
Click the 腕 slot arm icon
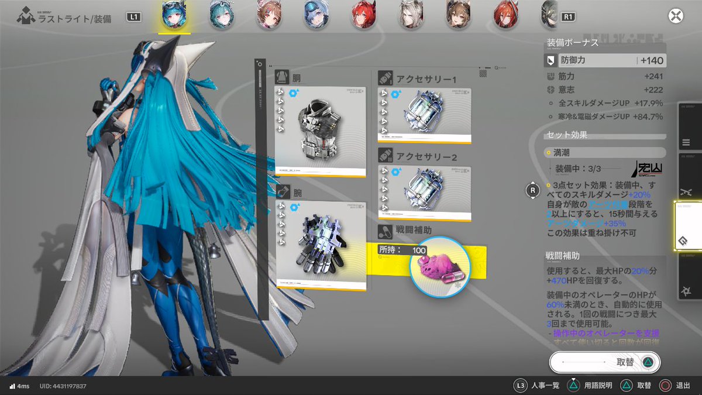coord(282,191)
